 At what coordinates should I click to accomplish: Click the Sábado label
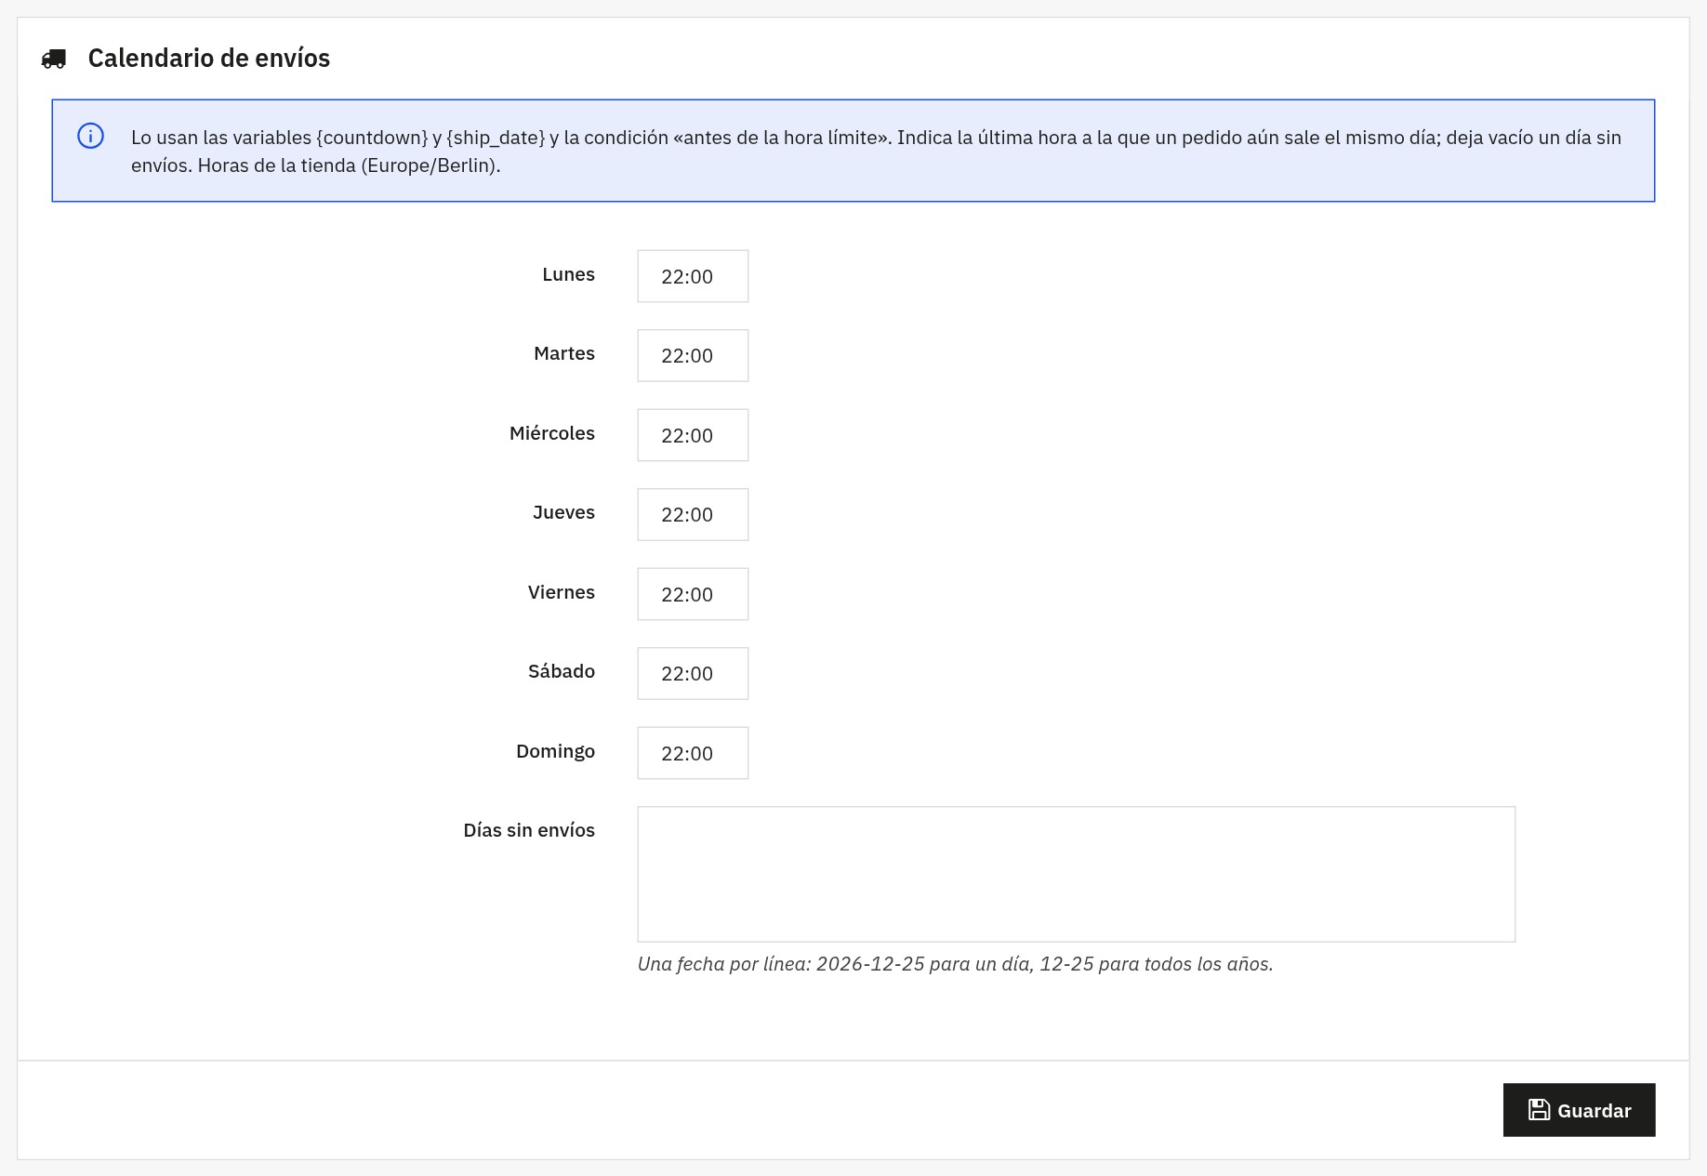(x=562, y=671)
